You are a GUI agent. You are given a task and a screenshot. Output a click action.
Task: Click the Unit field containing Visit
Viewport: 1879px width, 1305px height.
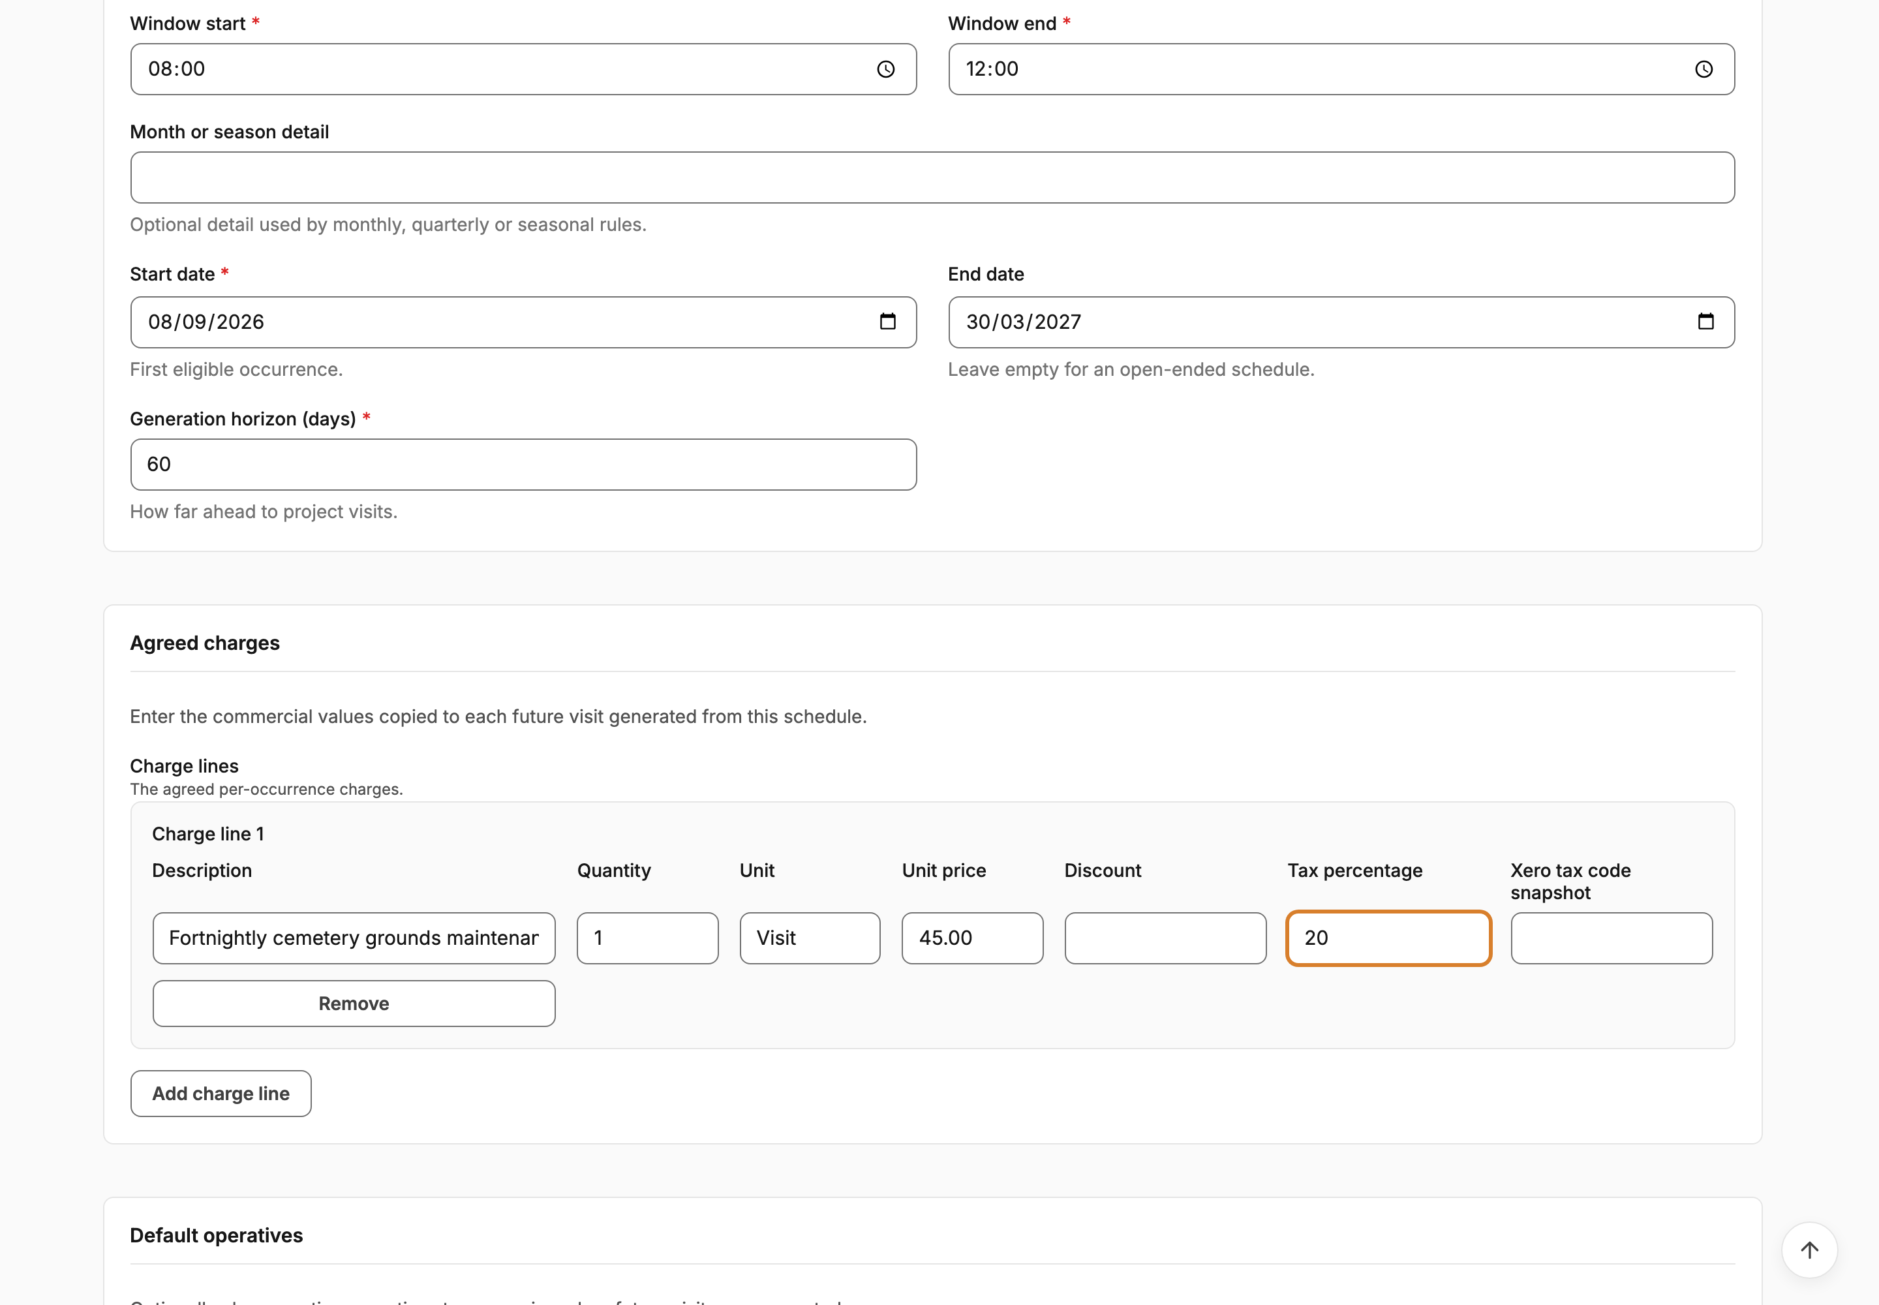coord(810,938)
